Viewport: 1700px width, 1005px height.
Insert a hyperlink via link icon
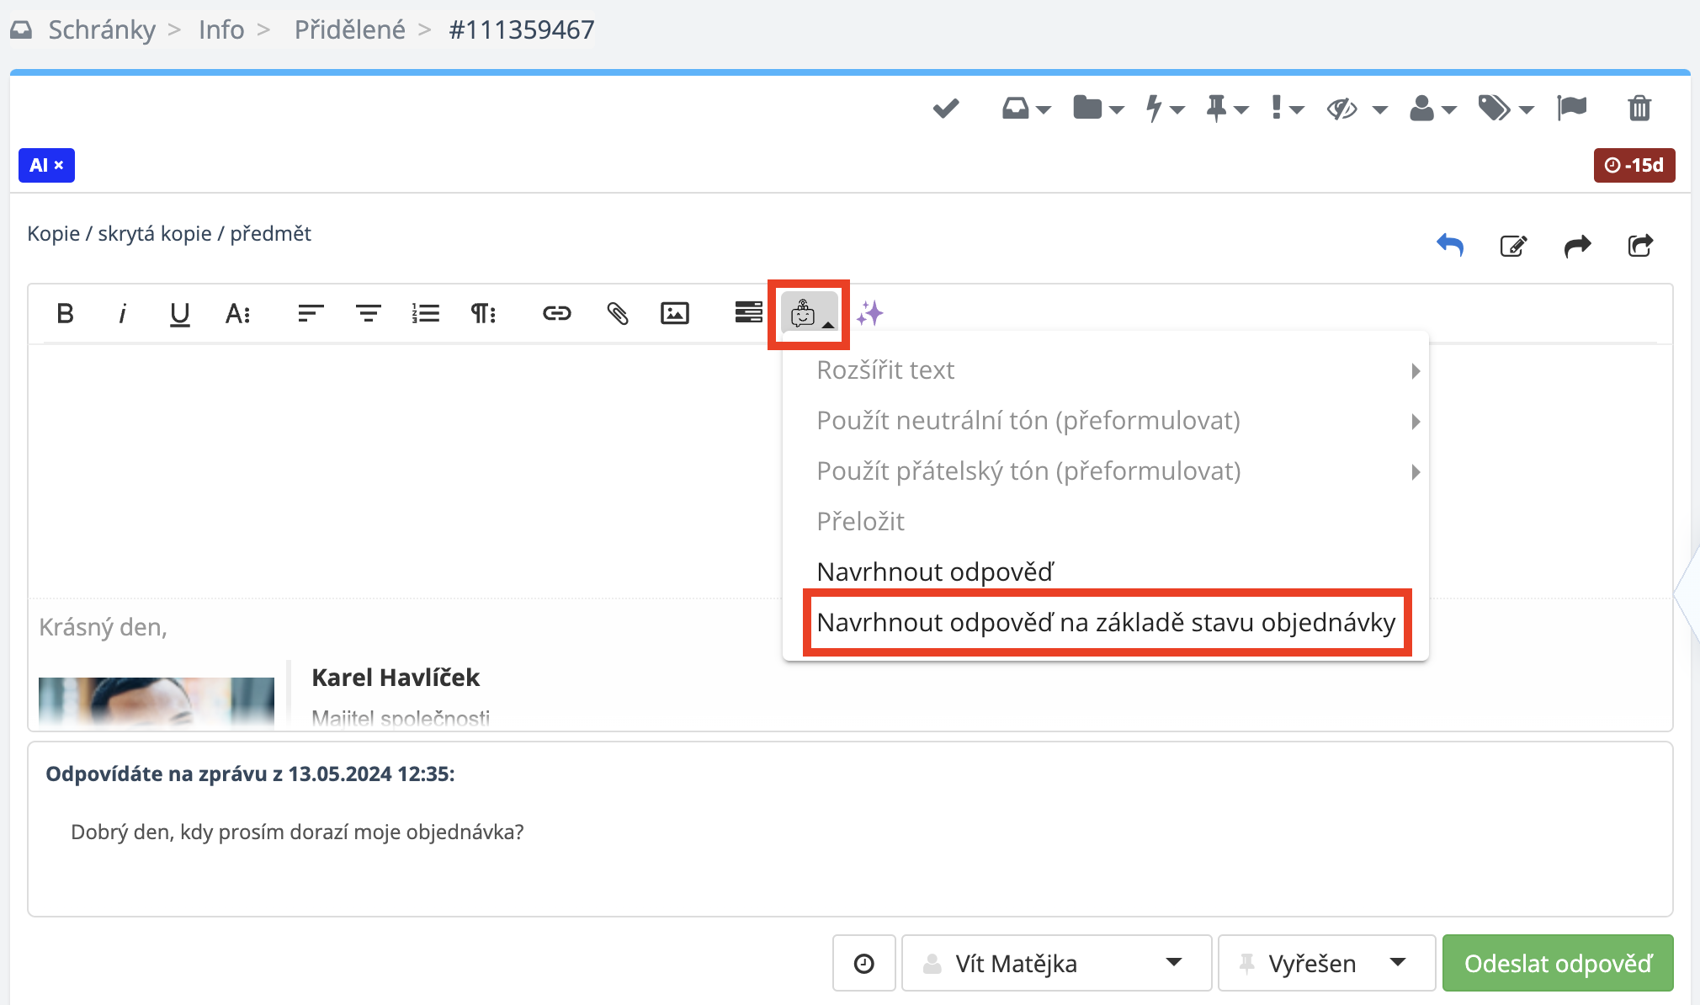pyautogui.click(x=556, y=314)
